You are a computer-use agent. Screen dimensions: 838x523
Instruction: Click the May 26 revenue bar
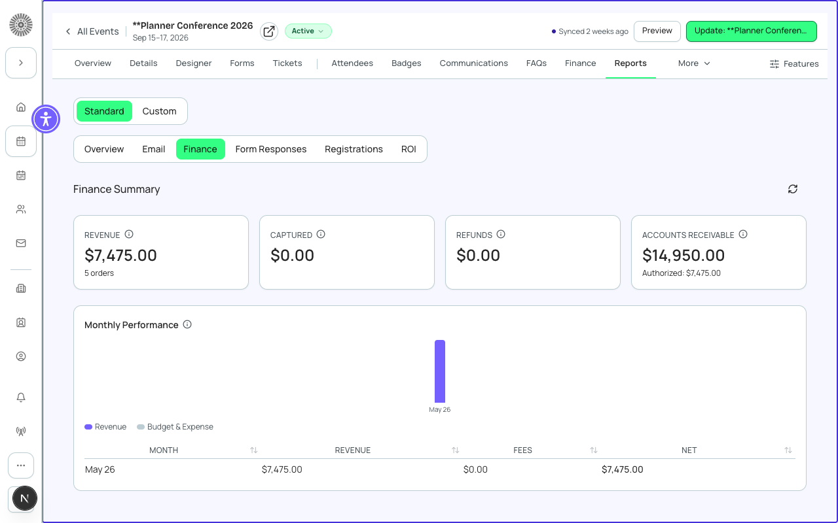click(440, 371)
